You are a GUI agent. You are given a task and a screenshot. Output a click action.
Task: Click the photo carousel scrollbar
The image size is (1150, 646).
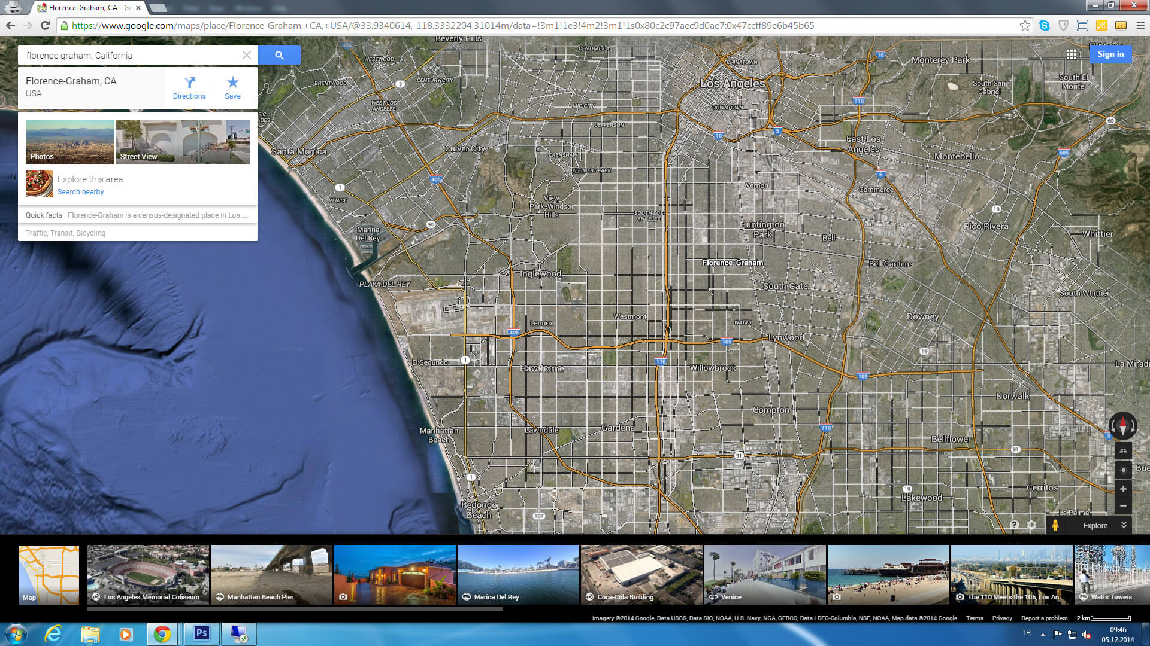(295, 610)
